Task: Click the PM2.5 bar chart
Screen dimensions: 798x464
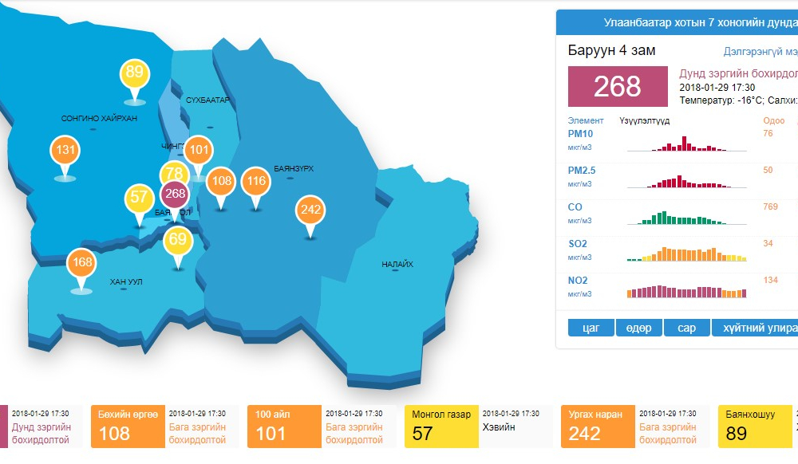Action: (686, 181)
